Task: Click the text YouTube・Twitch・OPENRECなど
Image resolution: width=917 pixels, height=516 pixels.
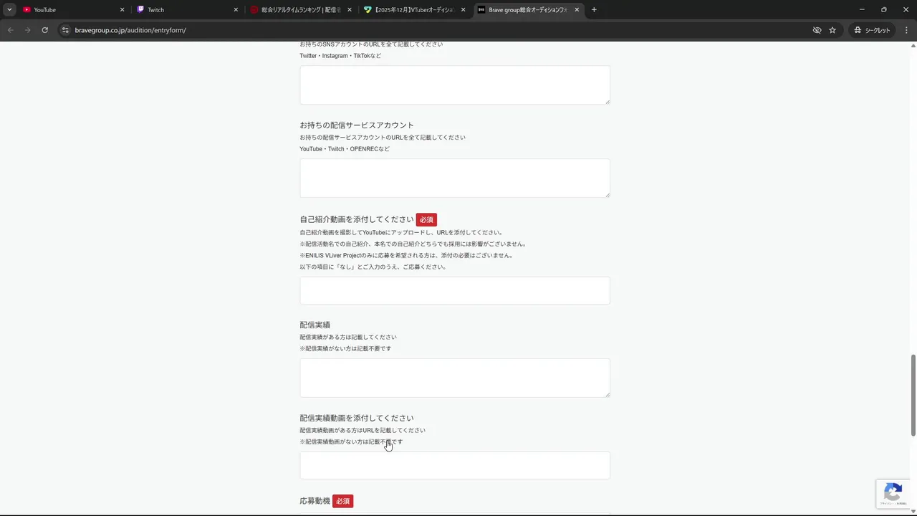Action: [345, 149]
